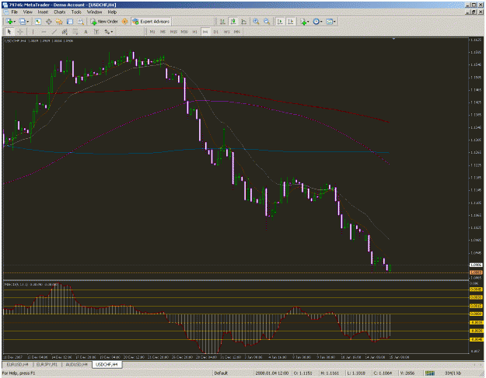Switch to the AUDUSD,H4 chart tab
The image size is (486, 378).
pos(76,365)
